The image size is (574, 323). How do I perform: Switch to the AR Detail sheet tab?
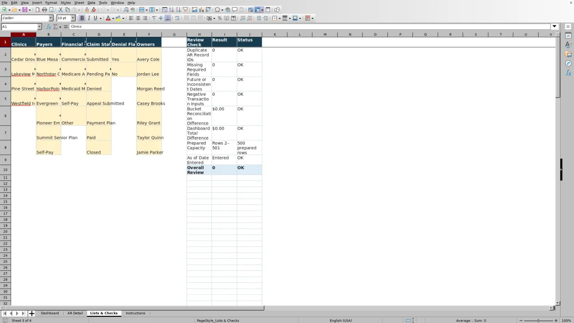75,313
